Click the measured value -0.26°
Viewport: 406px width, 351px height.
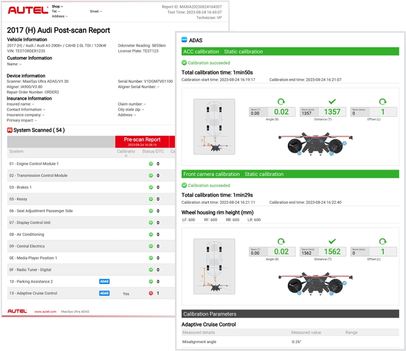(296, 342)
